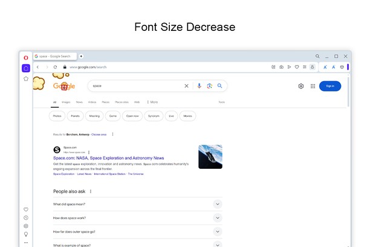Screen dimensions: 370x247
Task: Open the star bookmarks icon in sidebar
Action: 26,79
